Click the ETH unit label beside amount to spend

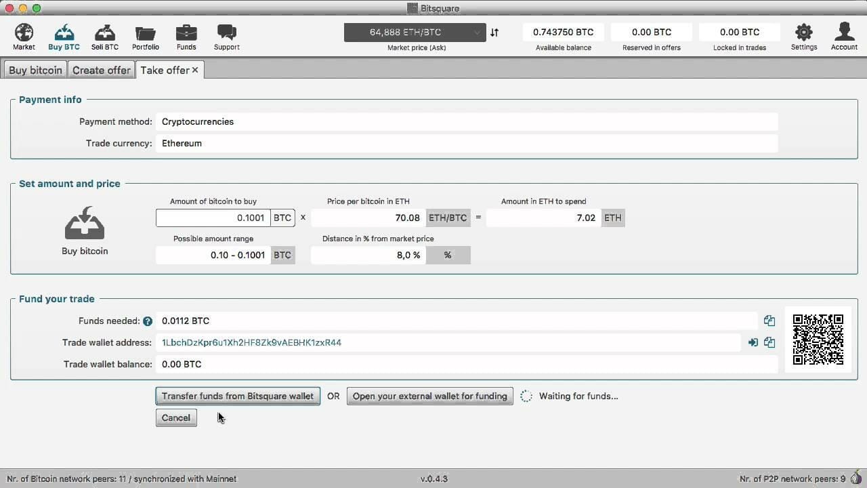point(613,218)
